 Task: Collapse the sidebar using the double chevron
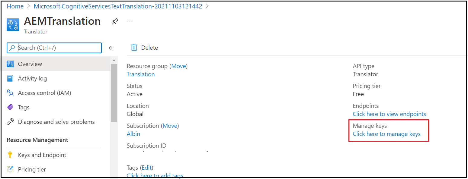click(111, 48)
